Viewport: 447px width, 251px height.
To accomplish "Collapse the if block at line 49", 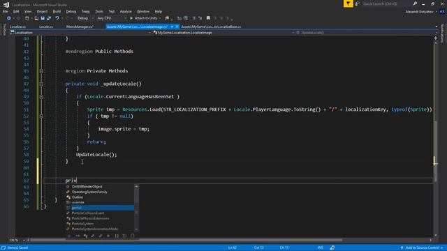I will point(41,97).
